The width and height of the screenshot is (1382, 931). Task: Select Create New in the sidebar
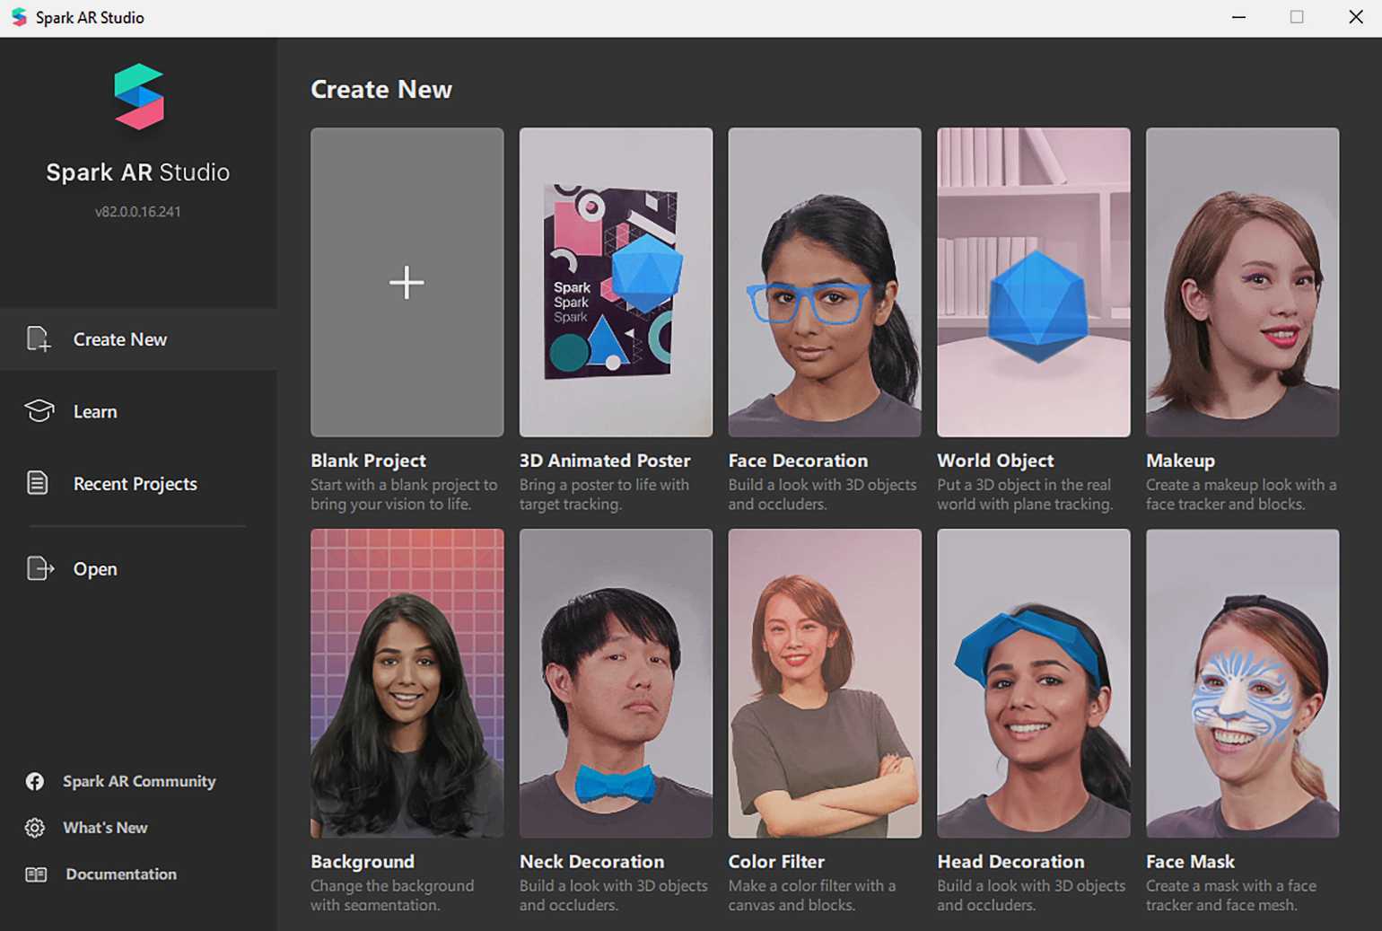[x=138, y=339]
